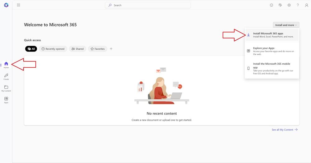Select the All filter pill

31,49
